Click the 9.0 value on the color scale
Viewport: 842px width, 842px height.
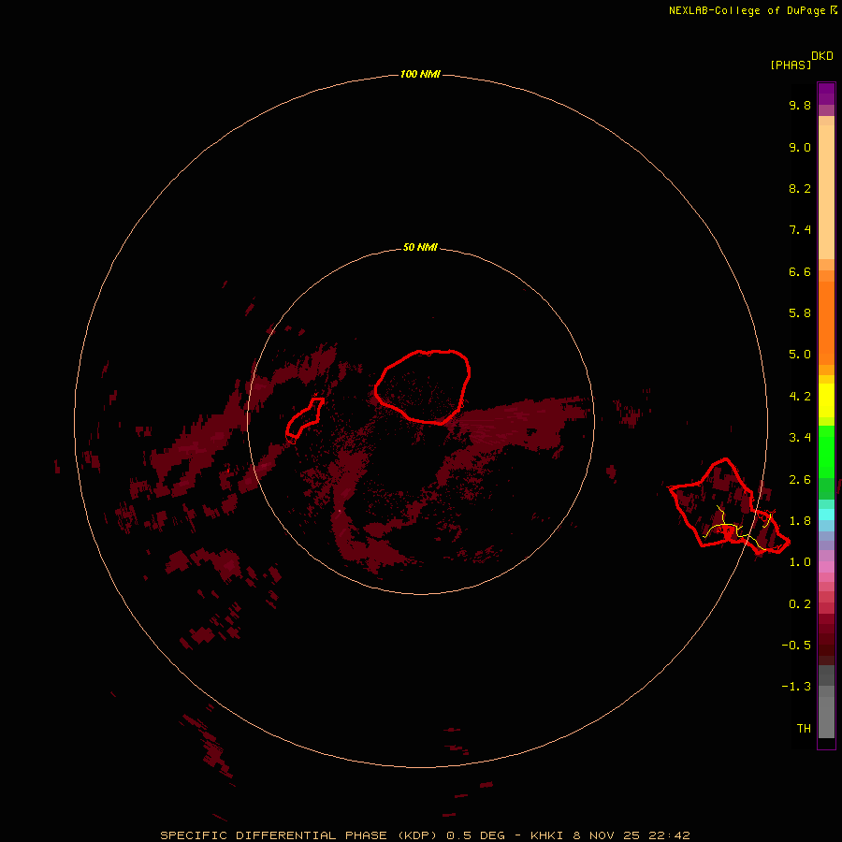[x=800, y=148]
